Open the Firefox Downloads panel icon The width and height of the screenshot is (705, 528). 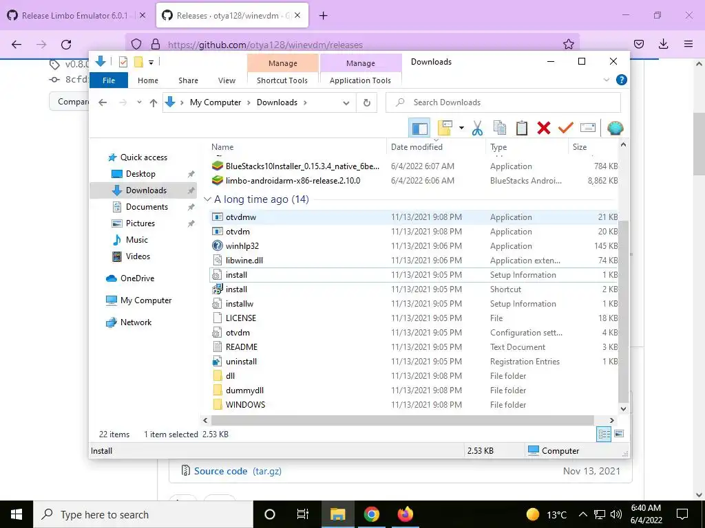(x=663, y=44)
